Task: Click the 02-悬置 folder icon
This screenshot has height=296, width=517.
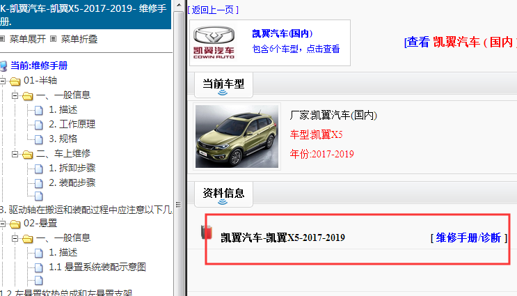Action: click(15, 224)
